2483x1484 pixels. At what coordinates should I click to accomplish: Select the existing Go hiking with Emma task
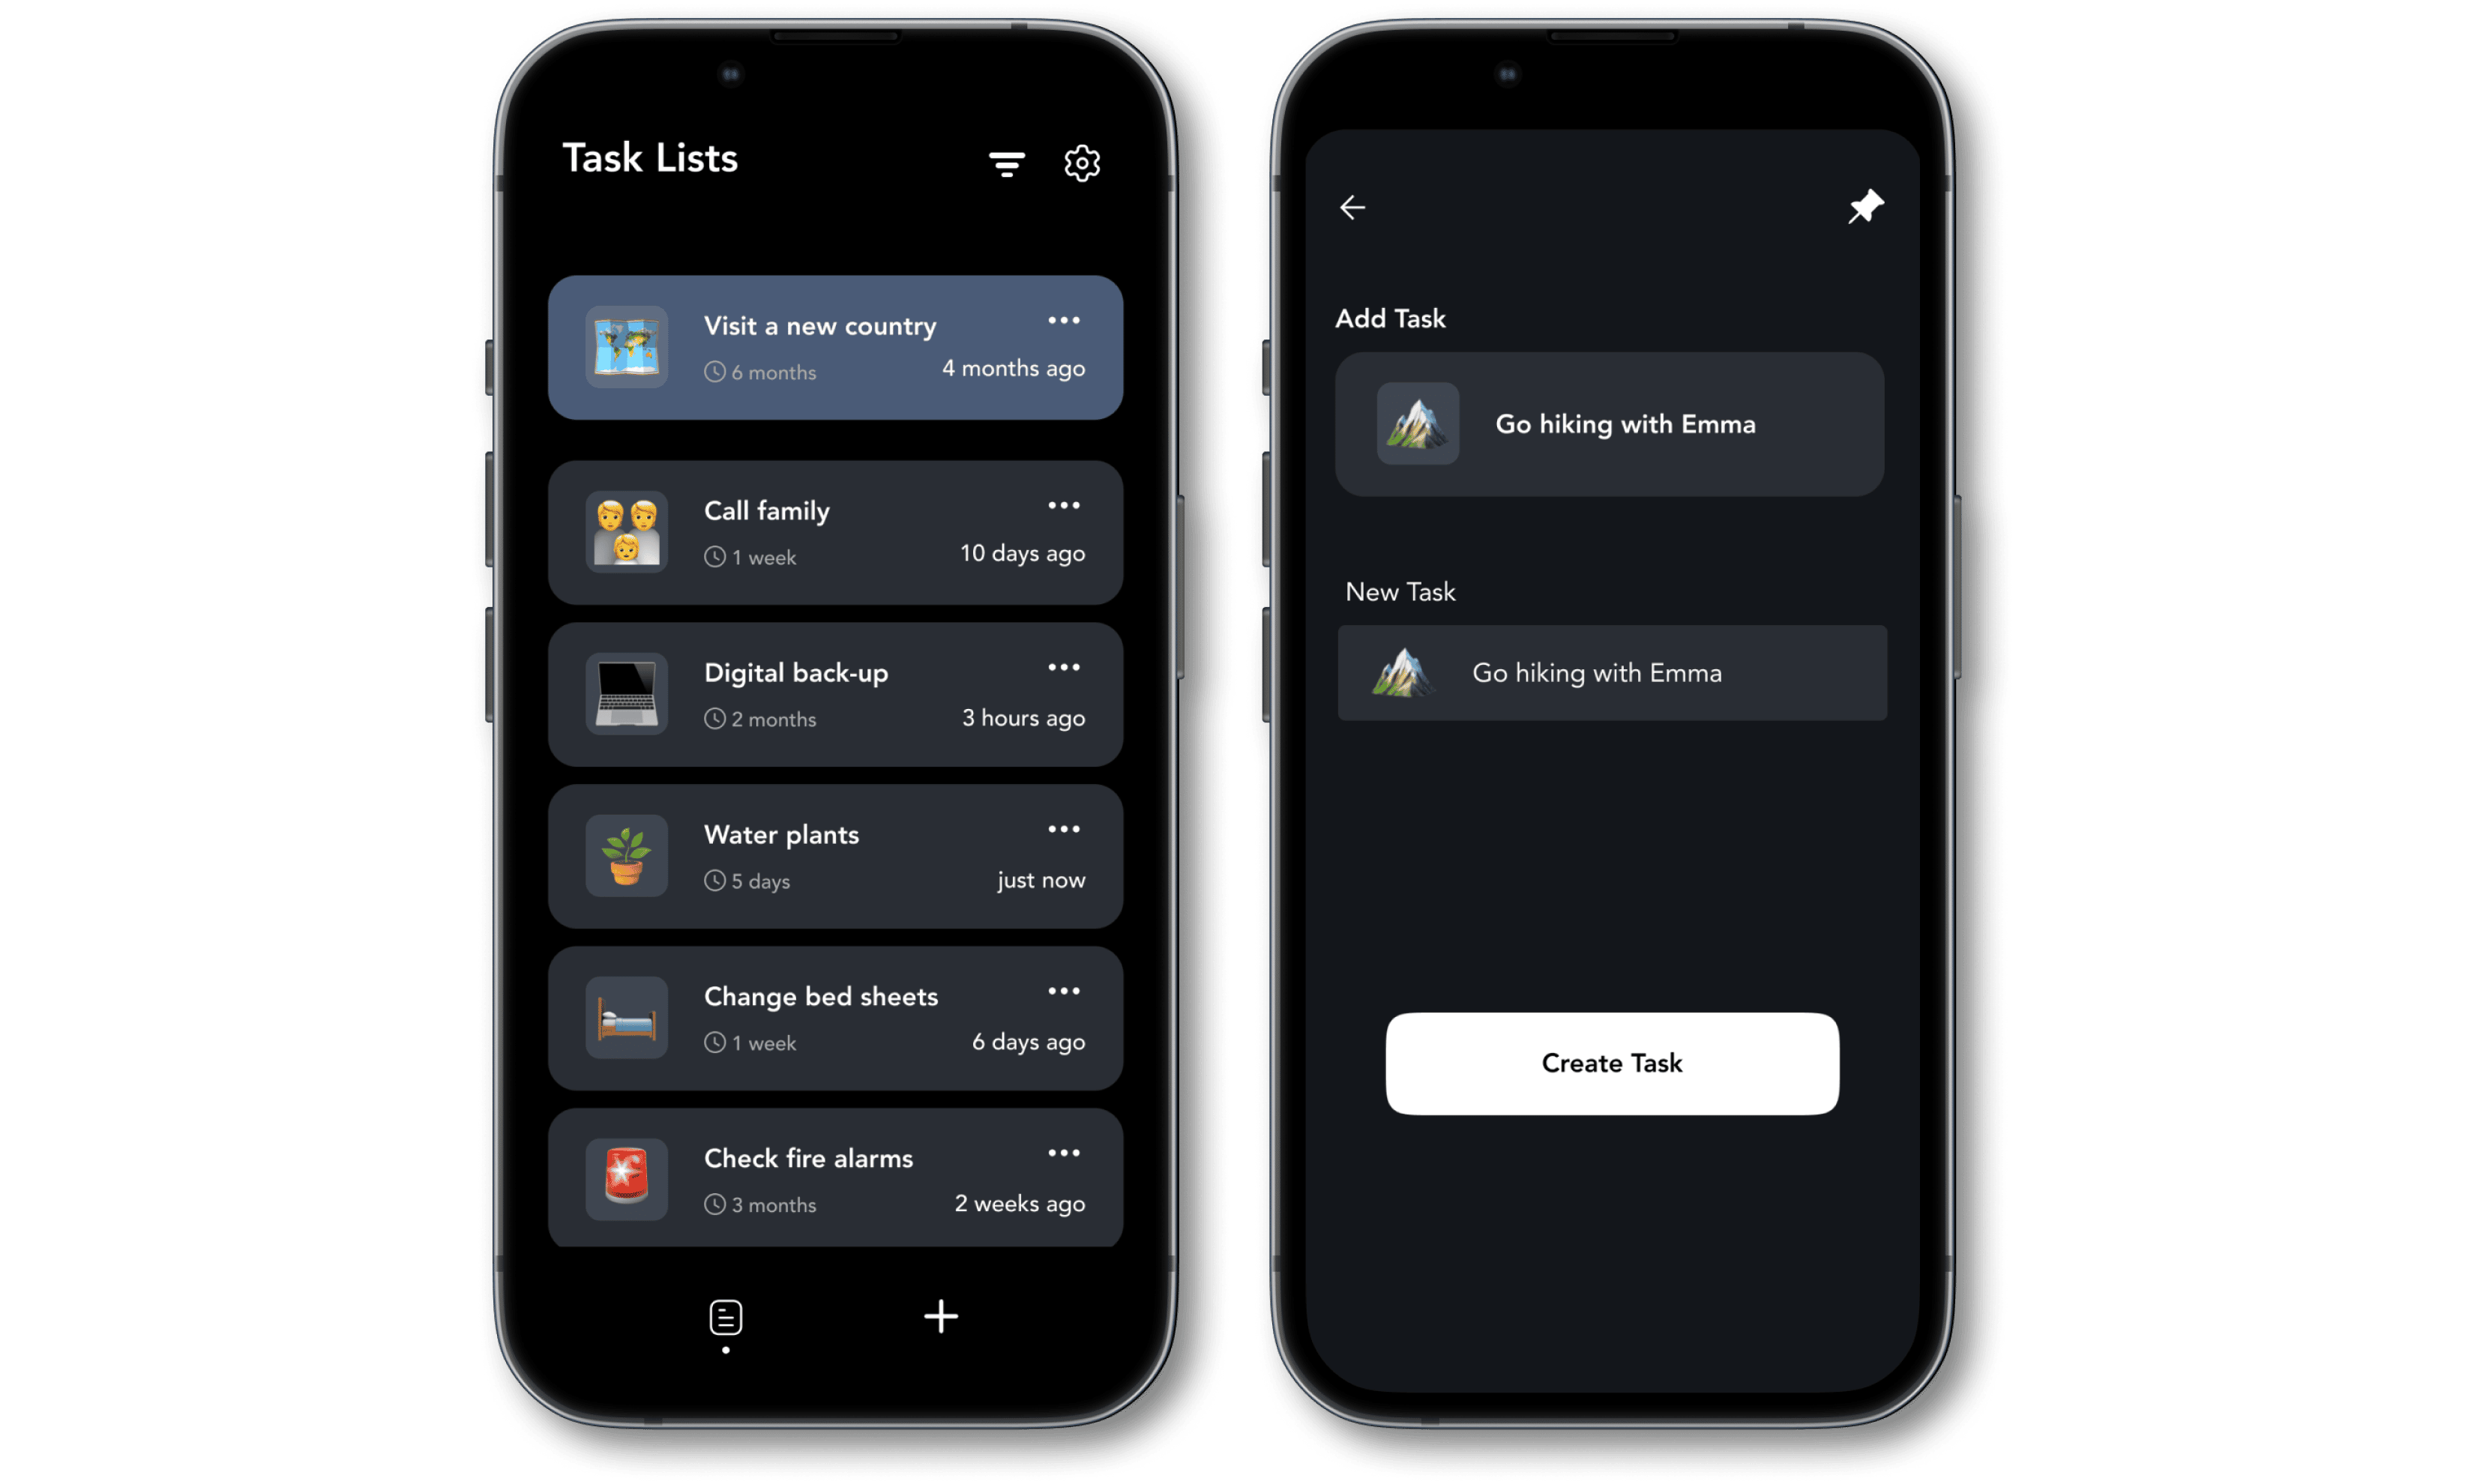(x=1613, y=424)
